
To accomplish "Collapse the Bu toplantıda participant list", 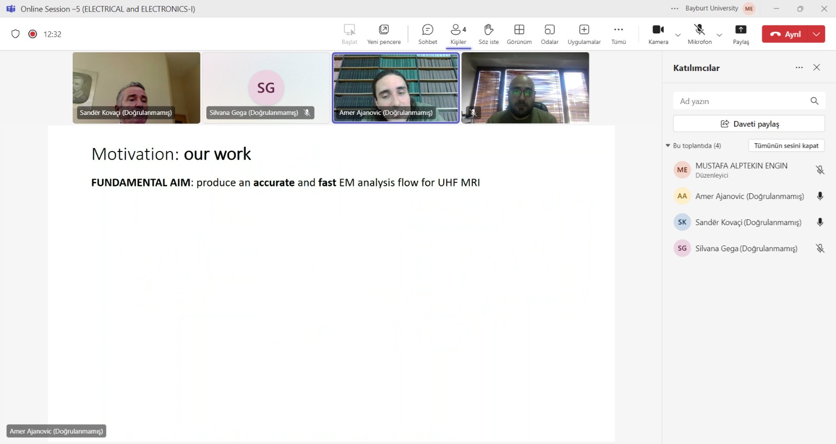I will pyautogui.click(x=668, y=146).
